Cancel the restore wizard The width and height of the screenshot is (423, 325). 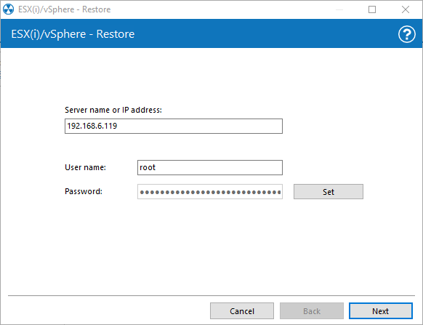(x=242, y=311)
